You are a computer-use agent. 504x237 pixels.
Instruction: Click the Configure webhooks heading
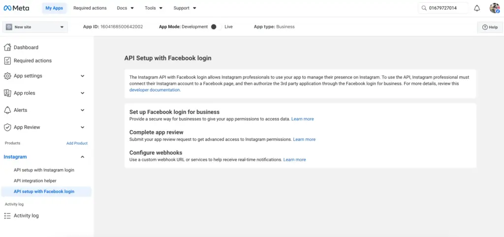pyautogui.click(x=156, y=153)
